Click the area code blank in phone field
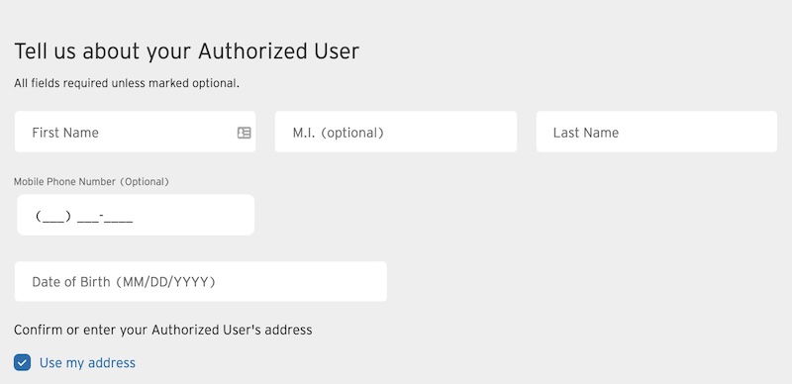 click(53, 218)
